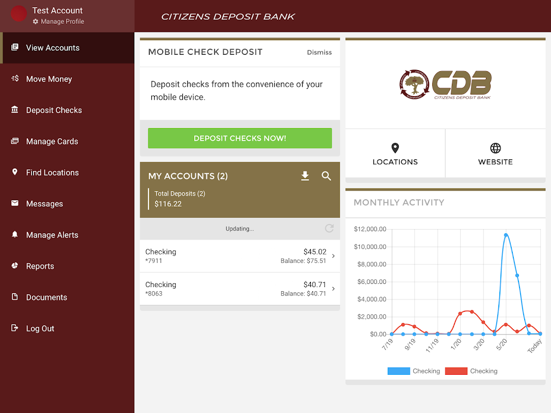The width and height of the screenshot is (551, 413).
Task: Click the Manage Alerts bell icon
Action: click(15, 234)
